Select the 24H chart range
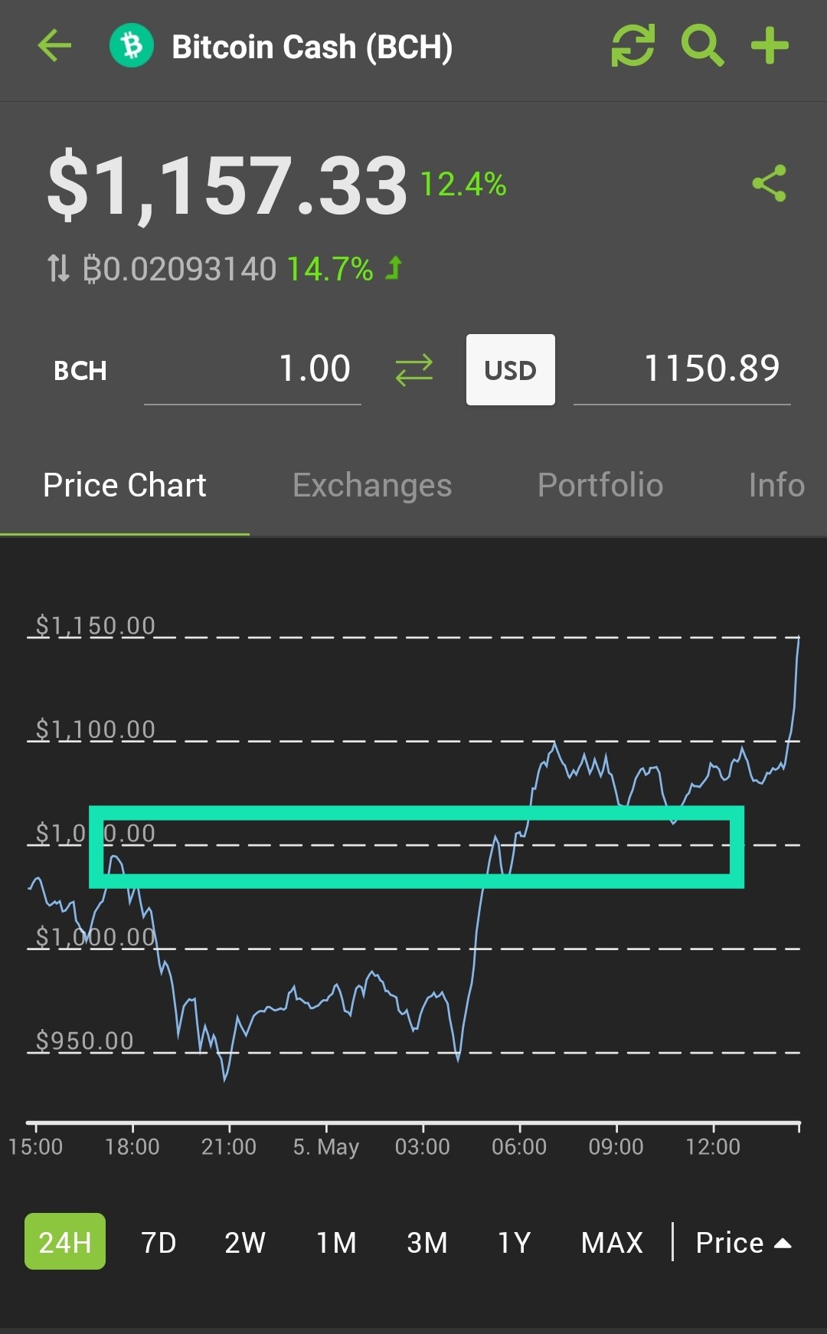The width and height of the screenshot is (827, 1334). click(x=65, y=1241)
